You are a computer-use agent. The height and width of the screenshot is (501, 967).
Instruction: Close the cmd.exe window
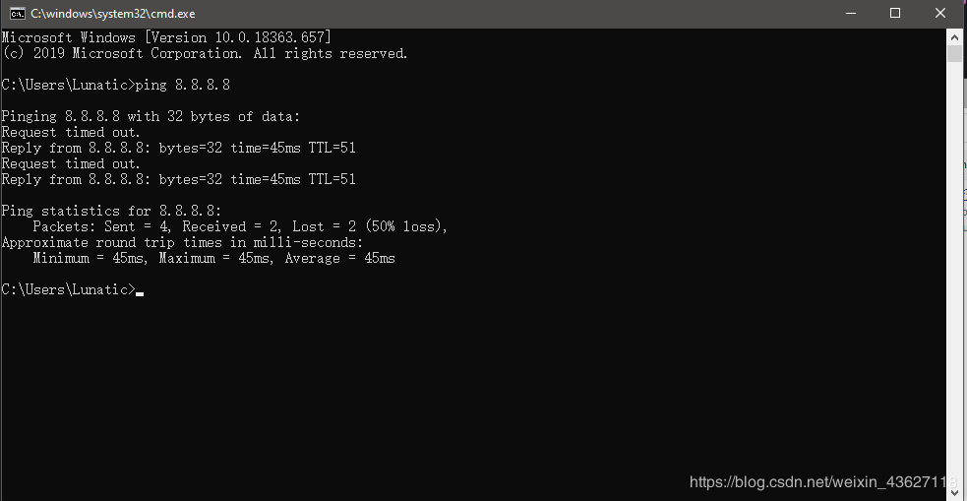coord(940,14)
